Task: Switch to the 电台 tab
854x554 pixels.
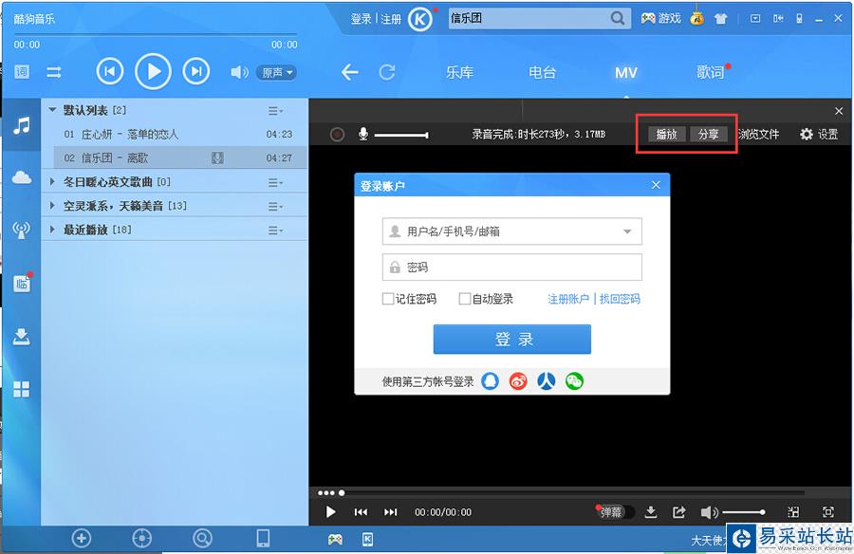Action: click(x=543, y=72)
